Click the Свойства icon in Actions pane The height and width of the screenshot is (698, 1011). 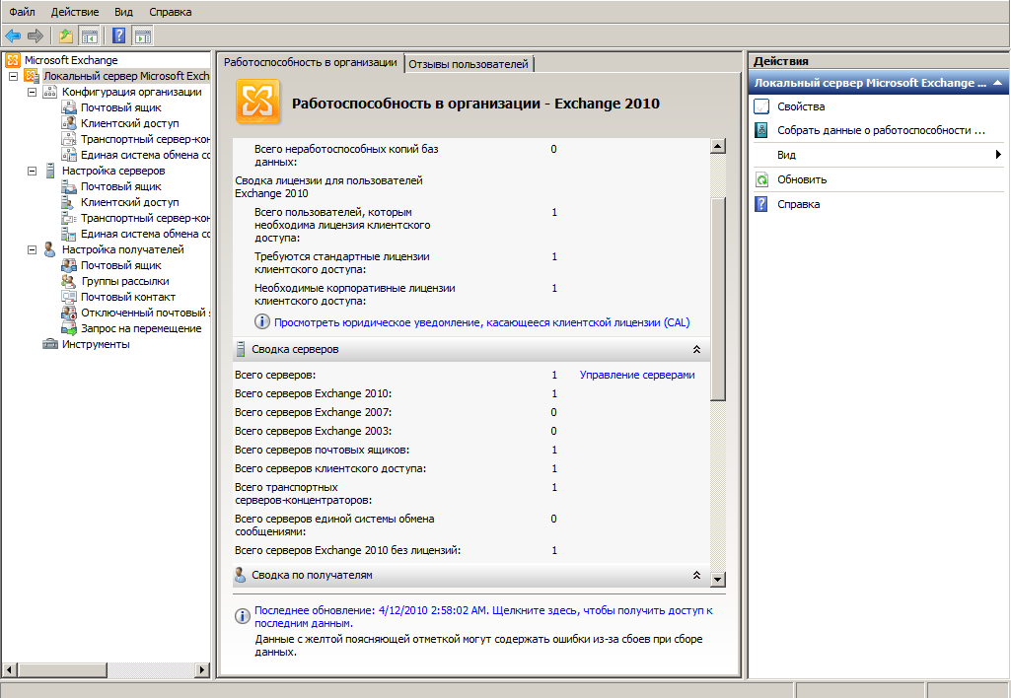761,106
